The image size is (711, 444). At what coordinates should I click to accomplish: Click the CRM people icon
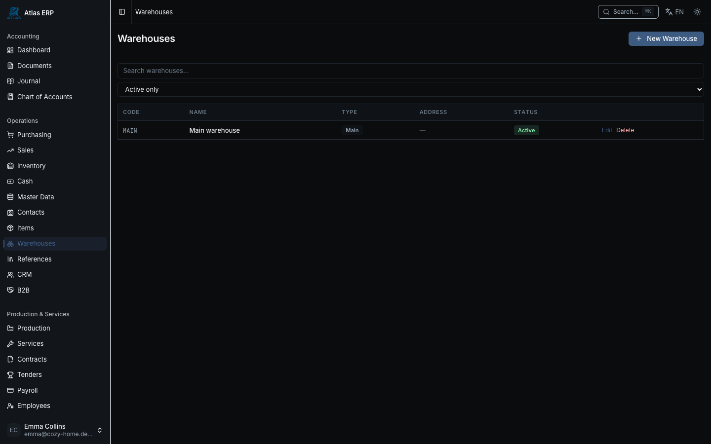click(10, 275)
